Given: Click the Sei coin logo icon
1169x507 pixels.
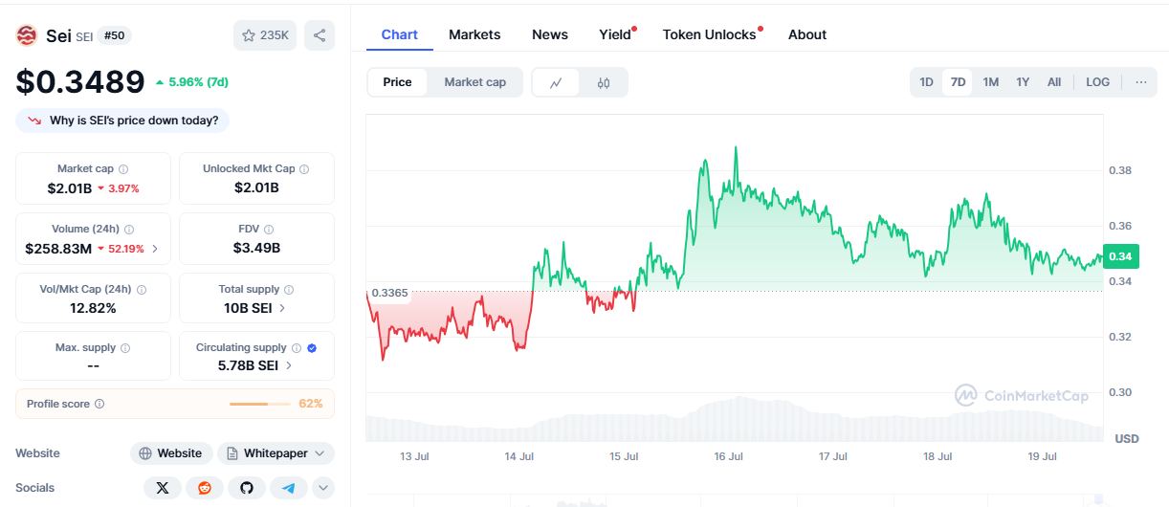Looking at the screenshot, I should click(x=26, y=35).
